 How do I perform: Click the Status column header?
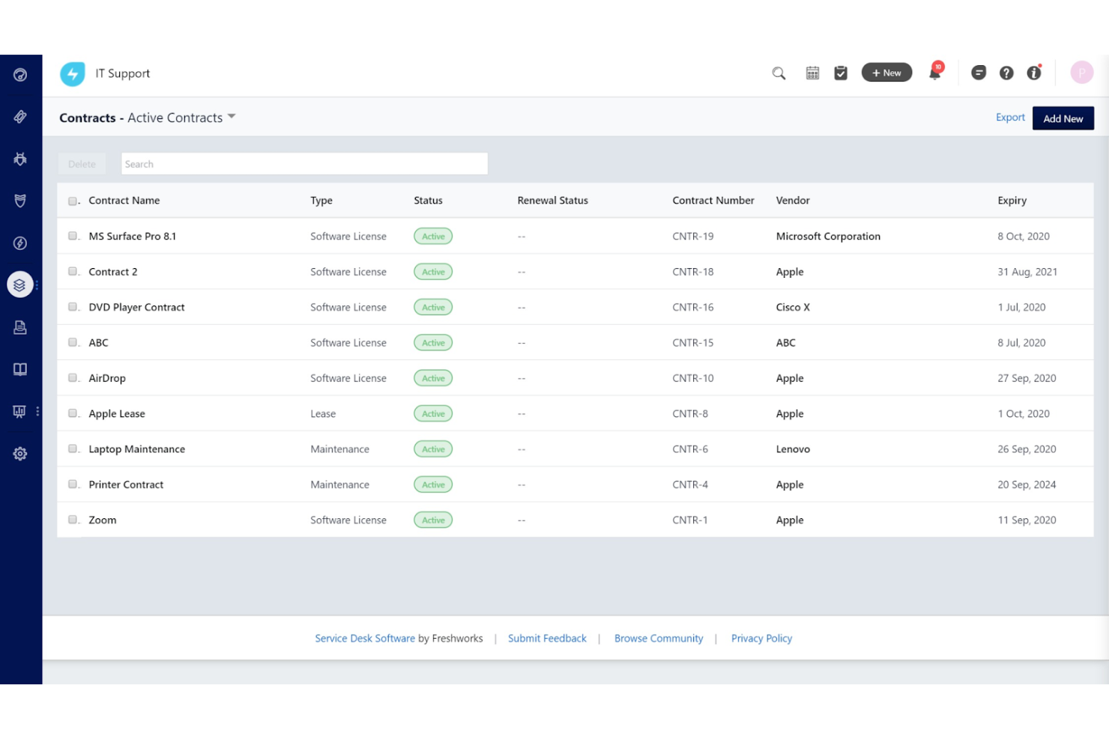coord(428,201)
